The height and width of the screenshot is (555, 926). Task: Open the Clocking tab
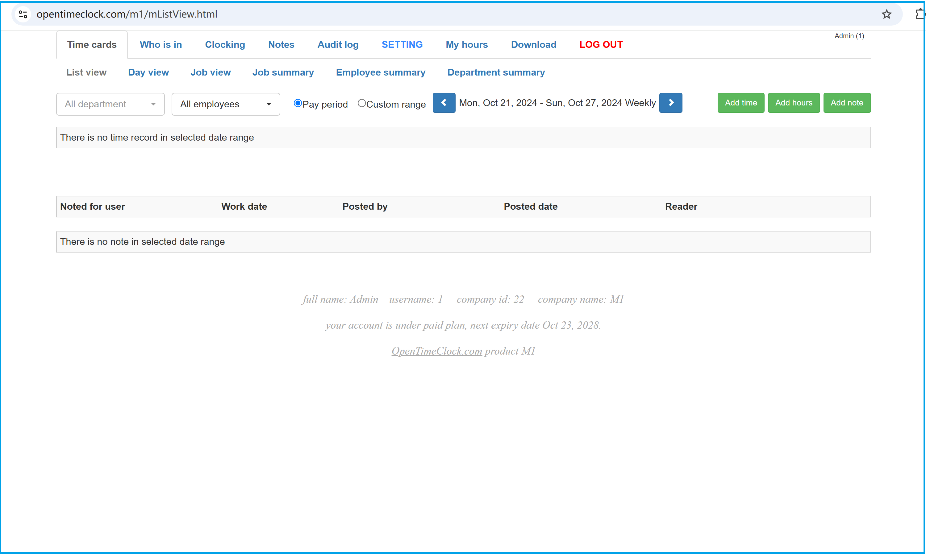pos(225,44)
